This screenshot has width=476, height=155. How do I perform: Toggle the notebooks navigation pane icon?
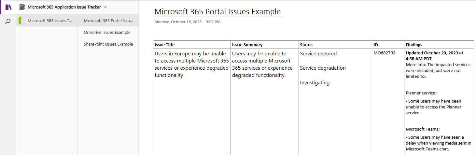pyautogui.click(x=8, y=7)
